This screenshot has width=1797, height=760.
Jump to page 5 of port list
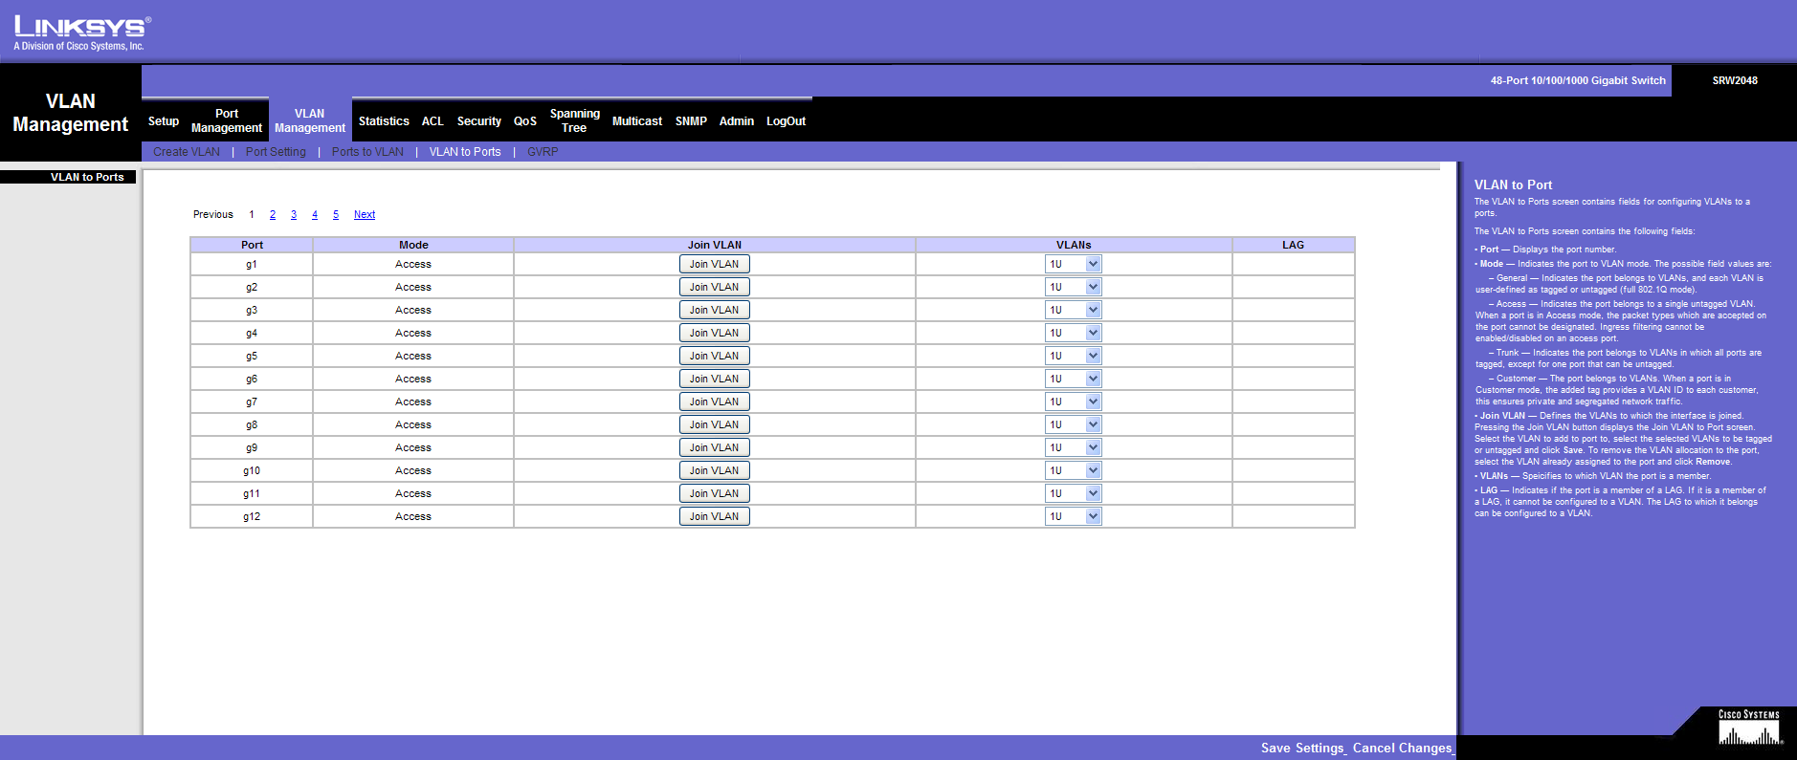[x=336, y=215]
